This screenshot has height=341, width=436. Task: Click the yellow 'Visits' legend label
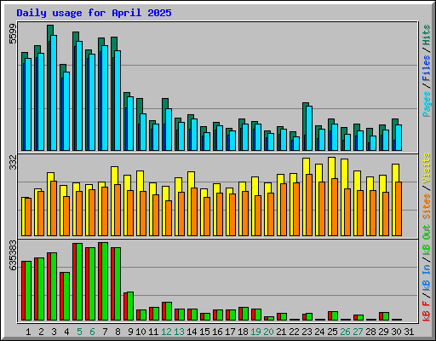point(426,168)
